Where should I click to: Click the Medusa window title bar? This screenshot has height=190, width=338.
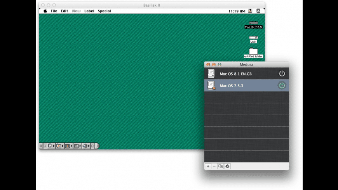point(247,64)
